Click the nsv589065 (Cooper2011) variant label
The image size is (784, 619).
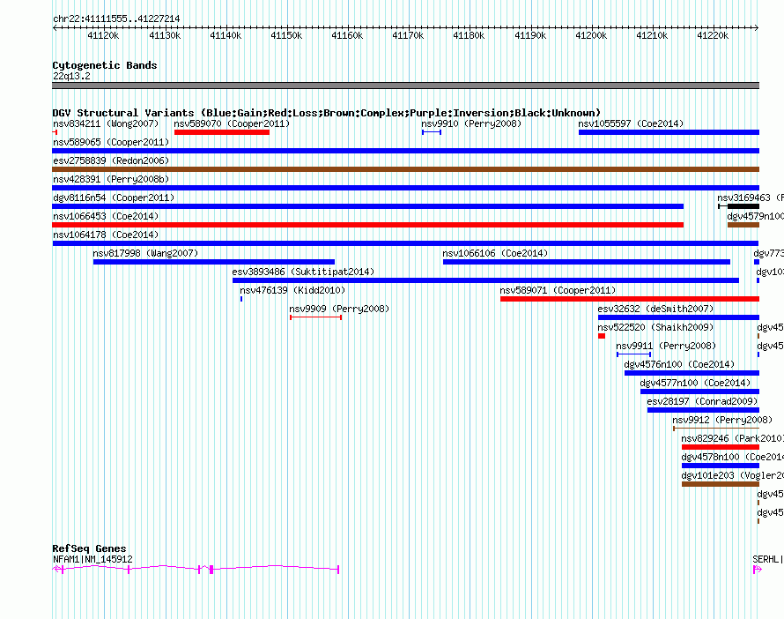tap(111, 142)
